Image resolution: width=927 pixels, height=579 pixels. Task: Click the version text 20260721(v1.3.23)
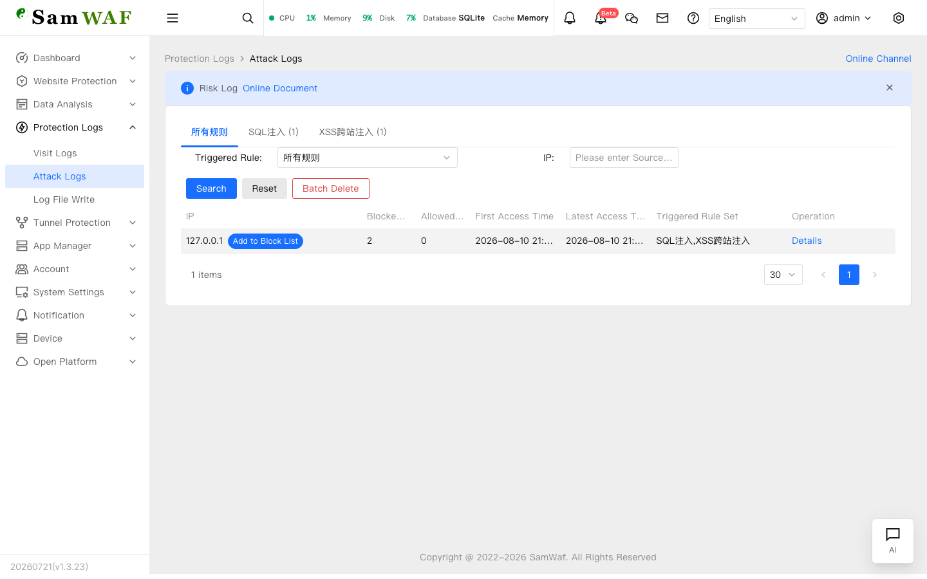point(50,567)
